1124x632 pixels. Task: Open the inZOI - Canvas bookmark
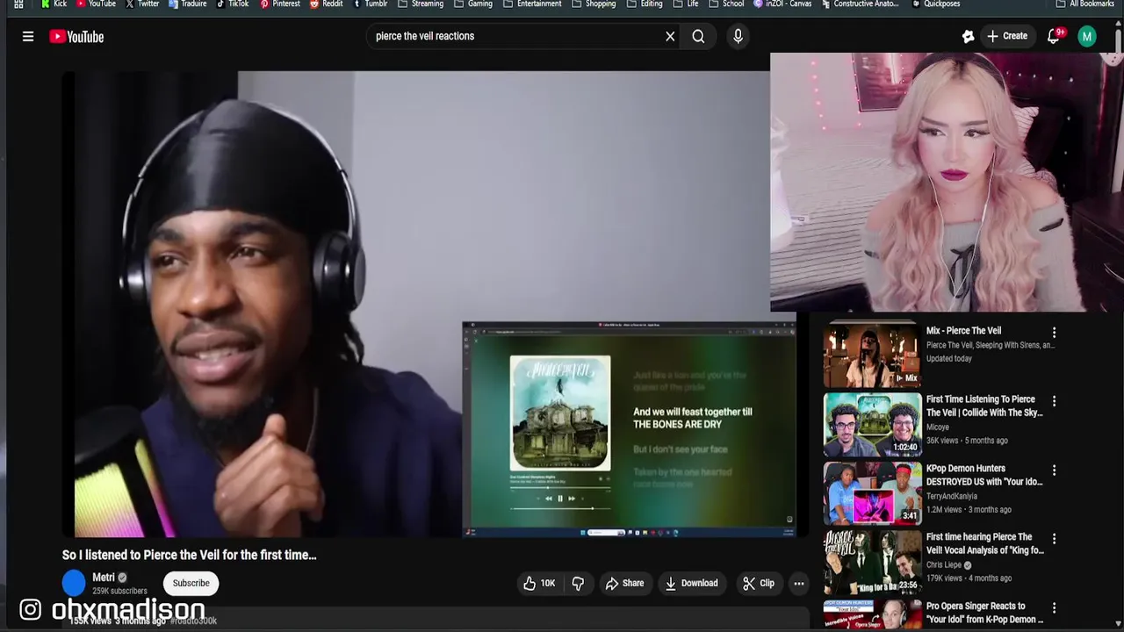782,4
